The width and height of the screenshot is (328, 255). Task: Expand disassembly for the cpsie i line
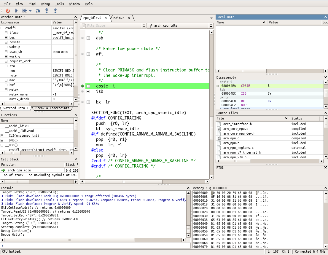pyautogui.click(x=88, y=86)
